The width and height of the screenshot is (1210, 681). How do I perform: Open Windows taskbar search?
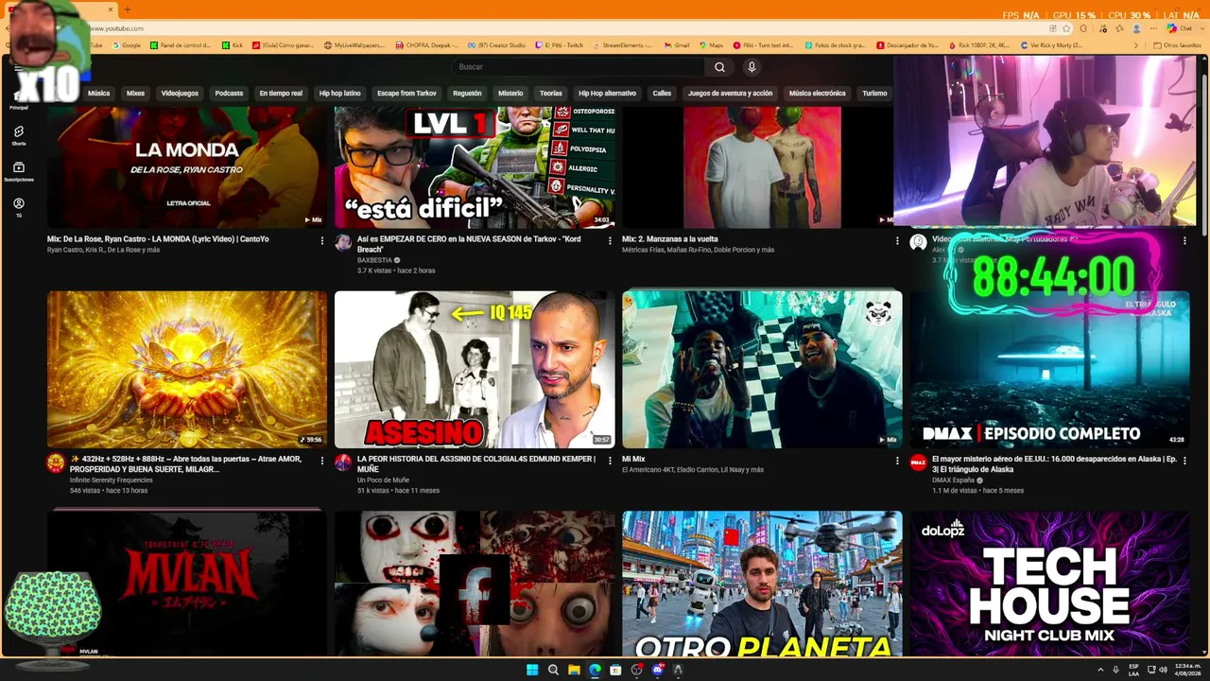(553, 670)
